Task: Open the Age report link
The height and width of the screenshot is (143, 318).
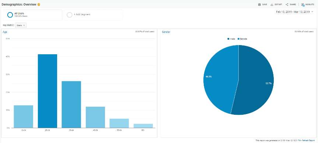Action: coord(5,32)
